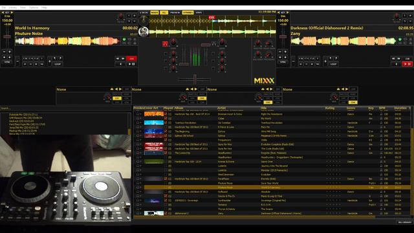Sort library by the BPM column header
The image size is (414, 233).
(x=382, y=108)
